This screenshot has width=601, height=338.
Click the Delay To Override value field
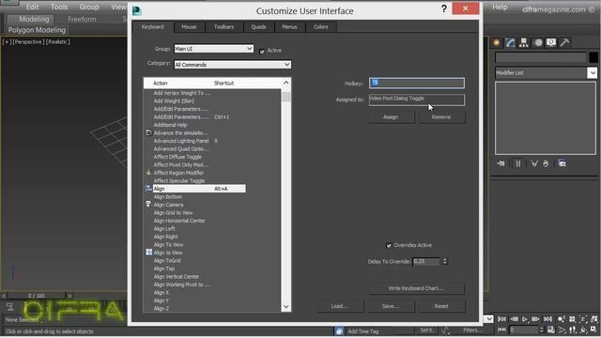coord(426,261)
